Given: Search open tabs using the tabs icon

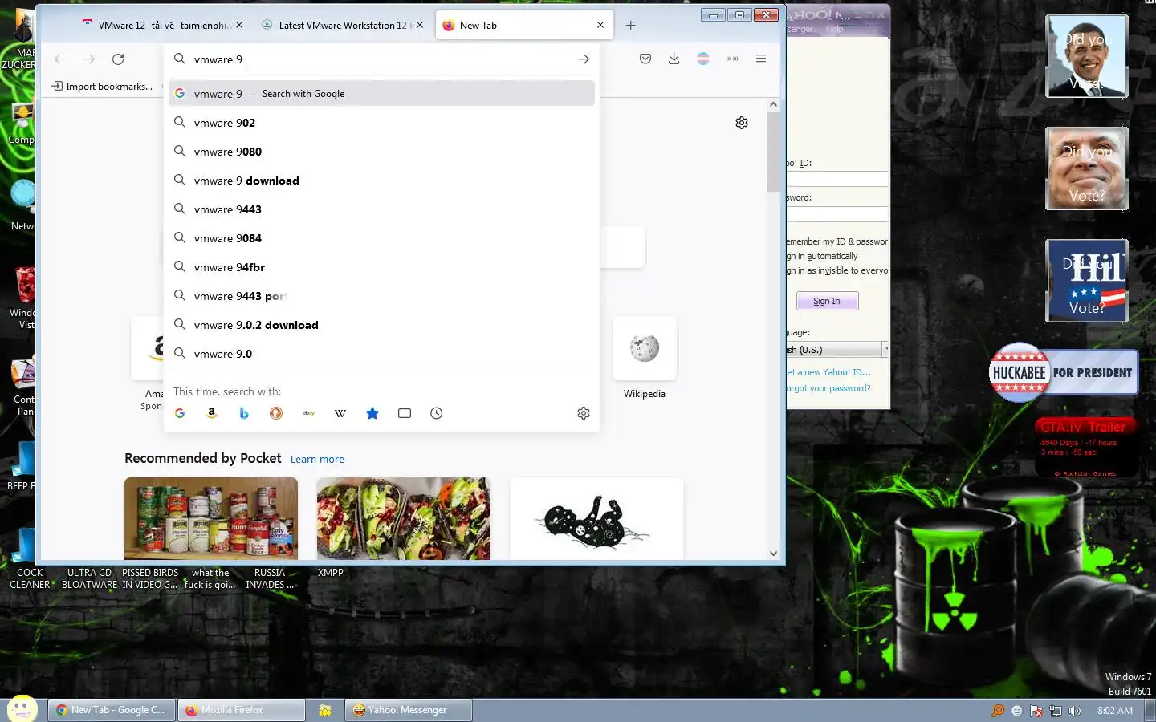Looking at the screenshot, I should [405, 413].
